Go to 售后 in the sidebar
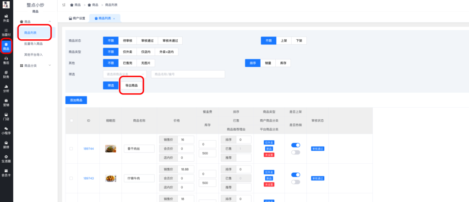The image size is (469, 202). tap(6, 61)
